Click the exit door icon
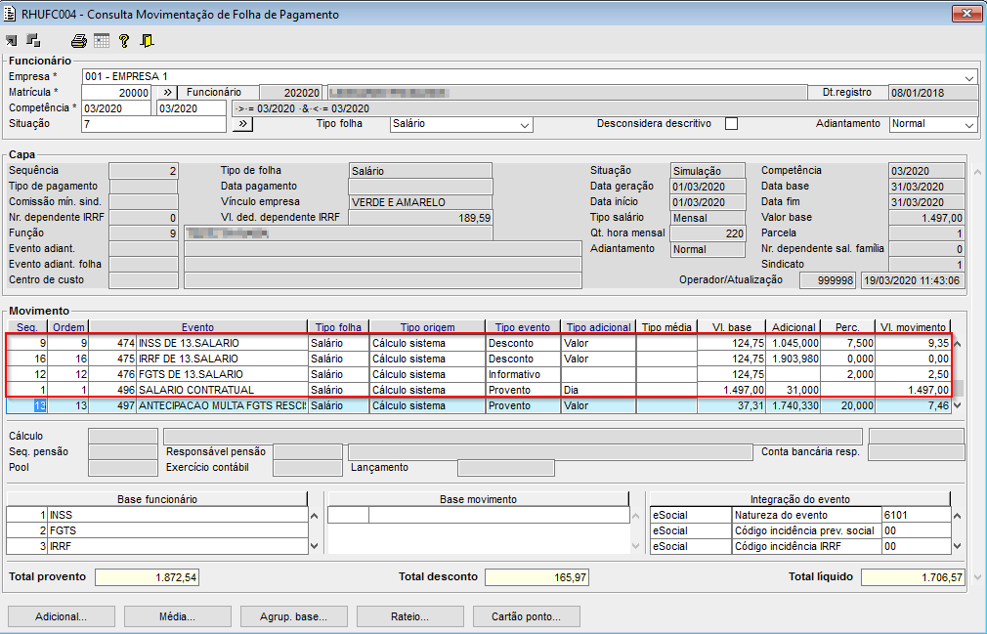987x634 pixels. pyautogui.click(x=147, y=41)
